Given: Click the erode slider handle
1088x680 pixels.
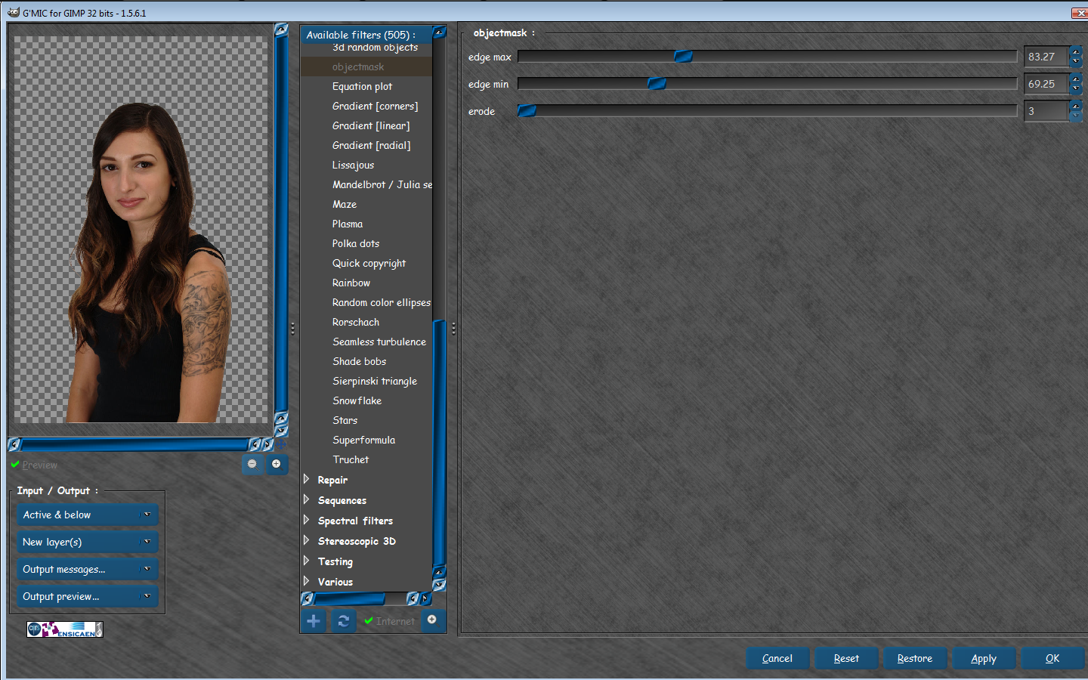Looking at the screenshot, I should click(x=527, y=111).
